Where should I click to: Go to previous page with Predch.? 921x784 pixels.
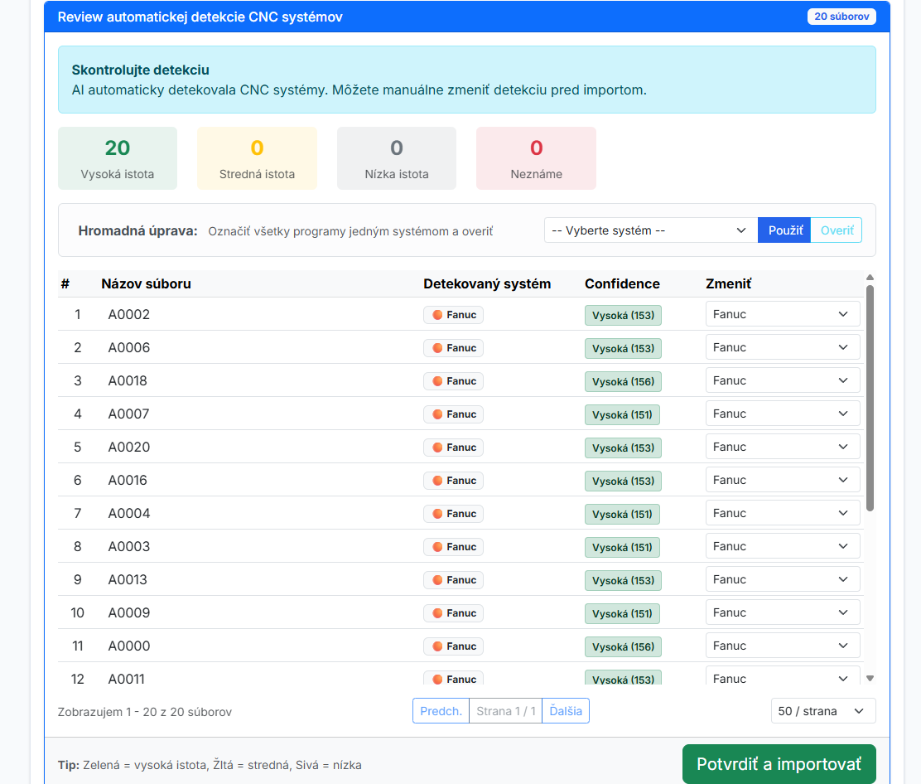click(441, 711)
